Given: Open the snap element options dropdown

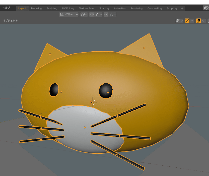Looking at the screenshot, I should [98, 15].
